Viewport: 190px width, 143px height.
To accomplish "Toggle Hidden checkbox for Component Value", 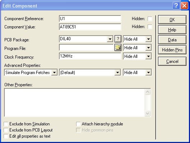I will point(150,27).
